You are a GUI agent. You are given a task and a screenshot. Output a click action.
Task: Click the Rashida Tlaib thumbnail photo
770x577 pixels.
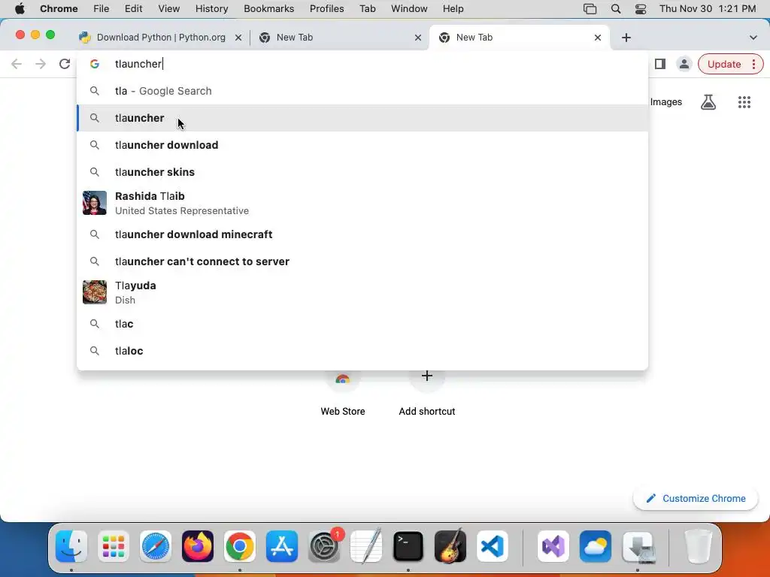coord(94,203)
